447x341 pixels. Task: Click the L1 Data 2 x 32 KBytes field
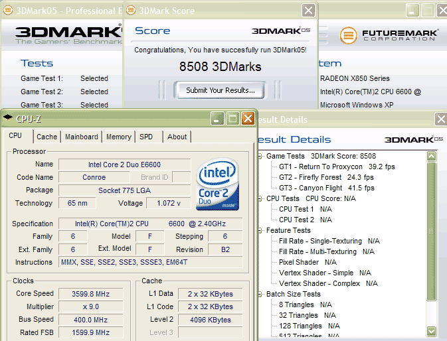click(211, 294)
